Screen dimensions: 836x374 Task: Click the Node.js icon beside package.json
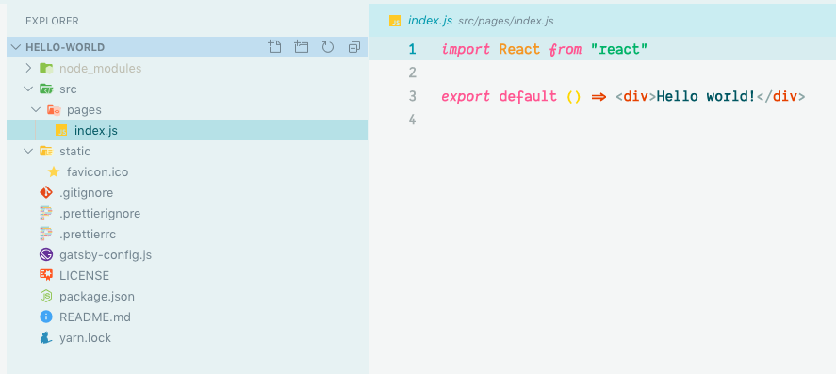(x=46, y=296)
